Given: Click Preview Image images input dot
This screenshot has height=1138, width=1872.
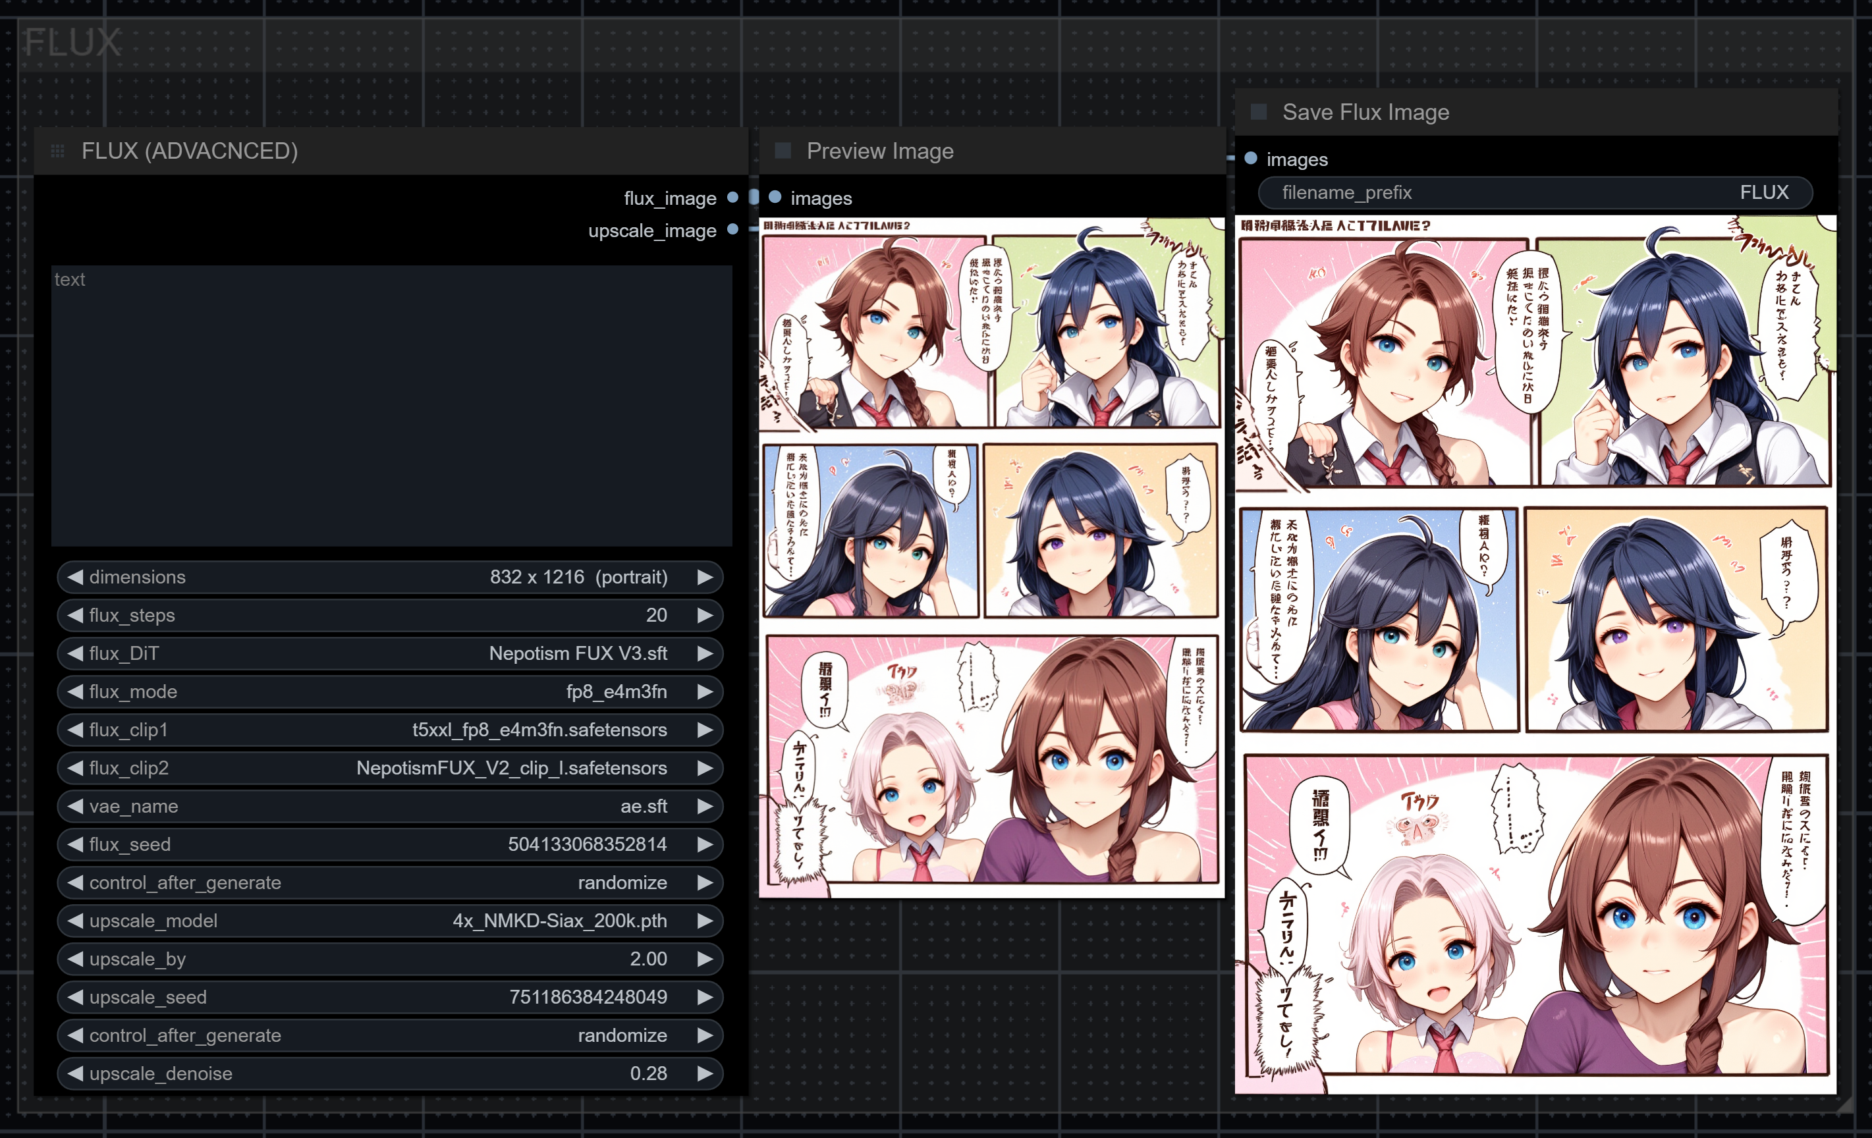Looking at the screenshot, I should 775,198.
